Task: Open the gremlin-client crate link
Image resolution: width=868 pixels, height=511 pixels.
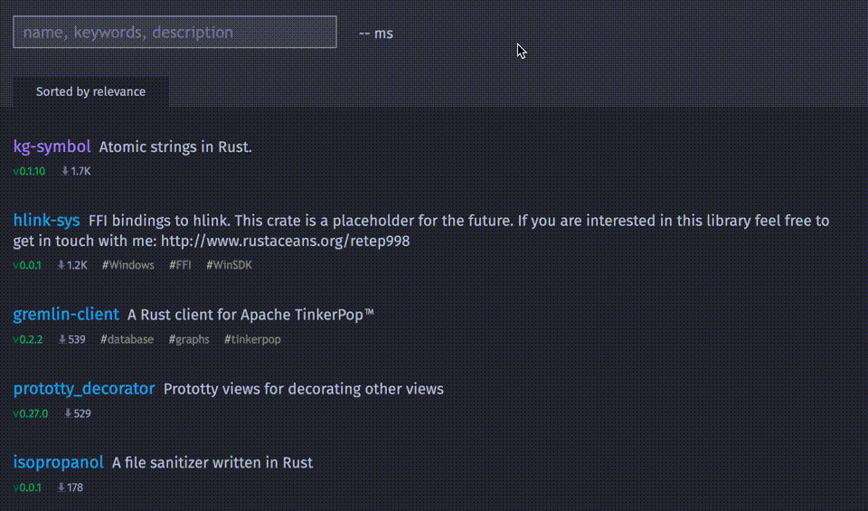Action: click(x=66, y=315)
